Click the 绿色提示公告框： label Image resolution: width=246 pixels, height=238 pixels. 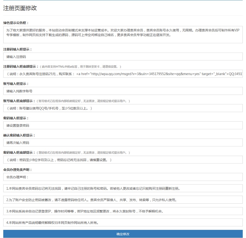(16, 23)
